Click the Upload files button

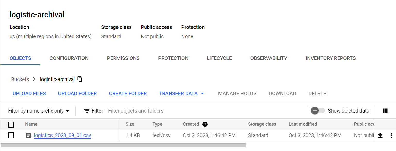29,93
